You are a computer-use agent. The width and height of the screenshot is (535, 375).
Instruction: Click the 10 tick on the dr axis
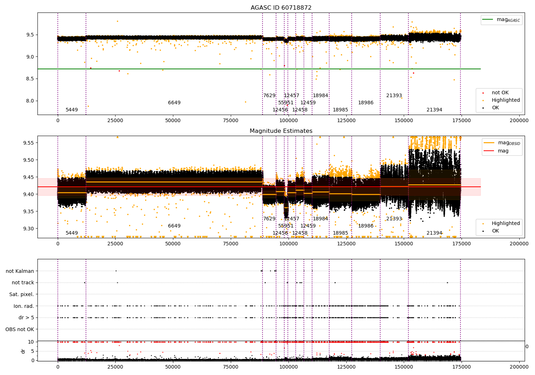tap(31, 342)
